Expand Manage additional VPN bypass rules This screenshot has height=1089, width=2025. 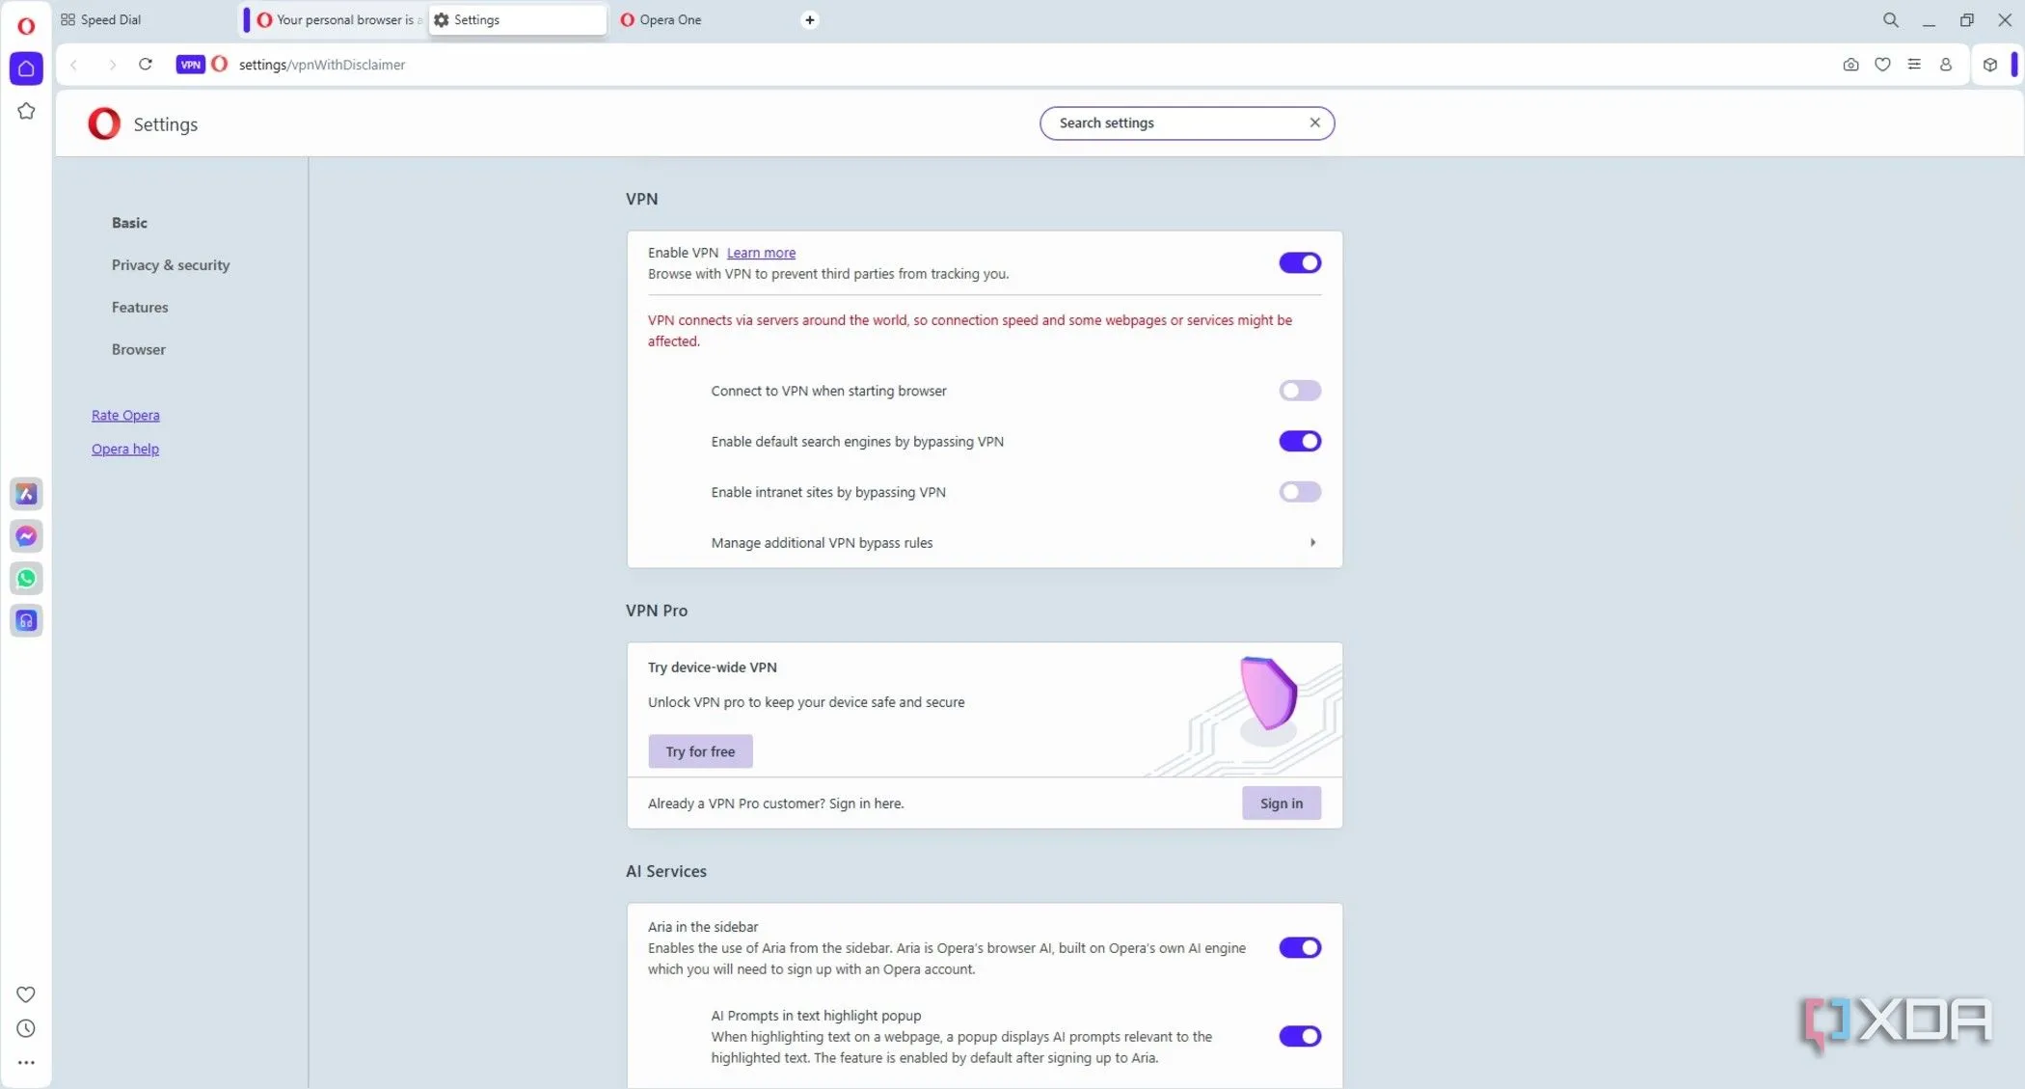click(x=985, y=543)
